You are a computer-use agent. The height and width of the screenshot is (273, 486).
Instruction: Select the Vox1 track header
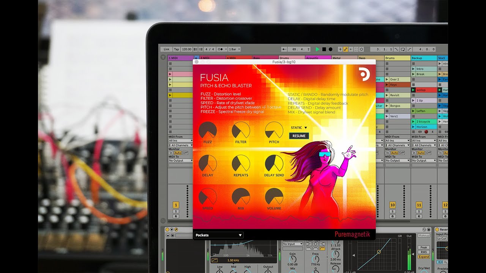tap(443, 58)
